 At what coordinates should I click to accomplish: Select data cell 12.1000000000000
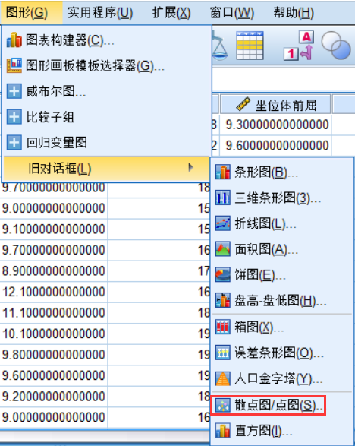[54, 292]
